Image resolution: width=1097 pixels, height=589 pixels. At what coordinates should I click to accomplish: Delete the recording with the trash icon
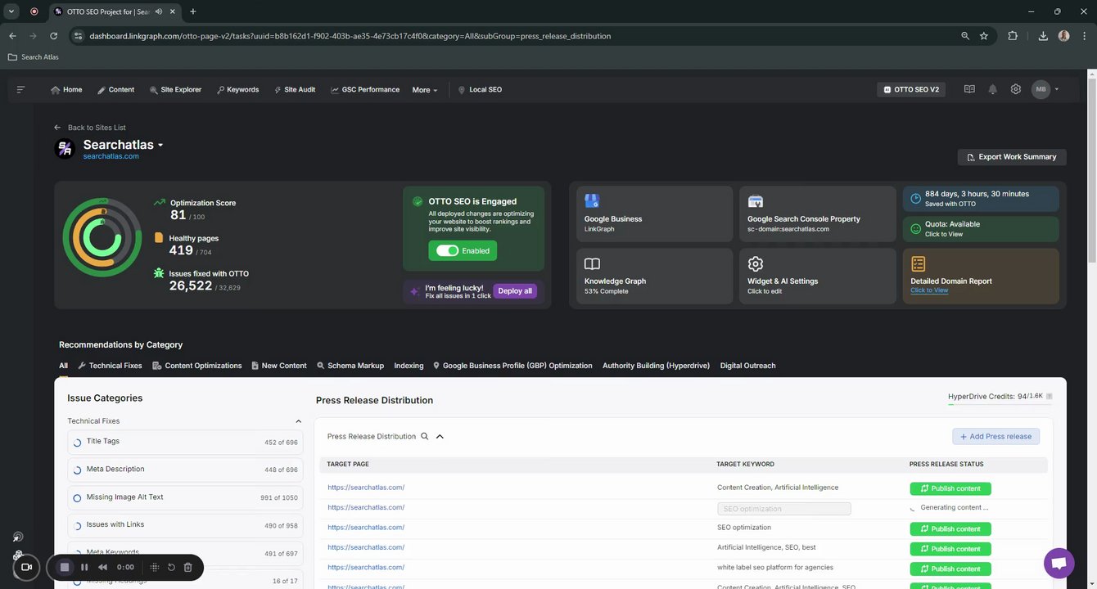(x=187, y=567)
